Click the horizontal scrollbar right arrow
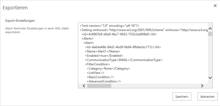This screenshot has width=220, height=106. click(x=202, y=86)
